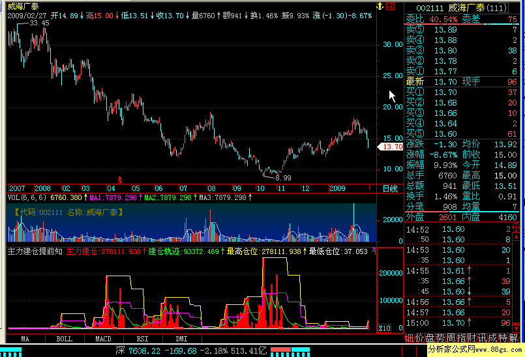This screenshot has height=357, width=525.
Task: Click the 15:00 13.70 trade row
Action: 458,323
